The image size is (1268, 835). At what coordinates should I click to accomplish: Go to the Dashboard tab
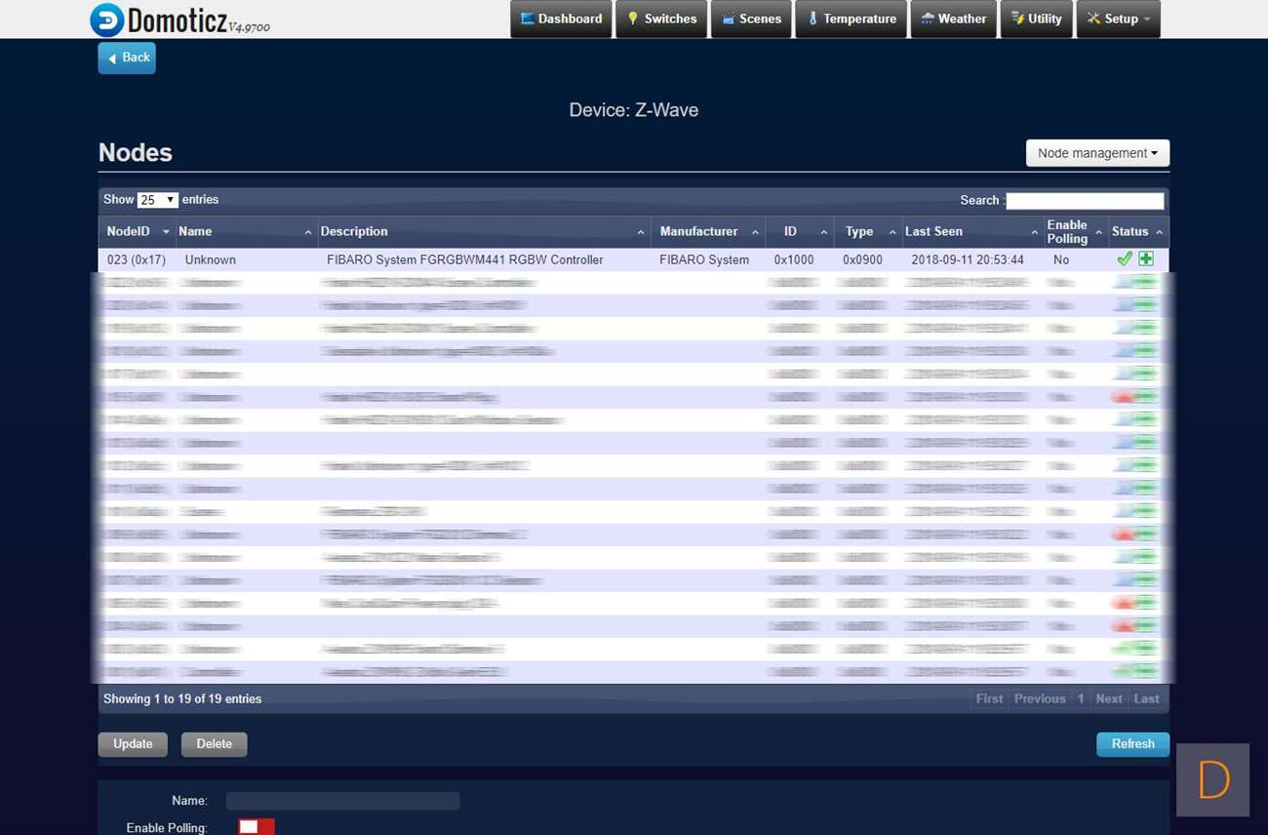(561, 20)
